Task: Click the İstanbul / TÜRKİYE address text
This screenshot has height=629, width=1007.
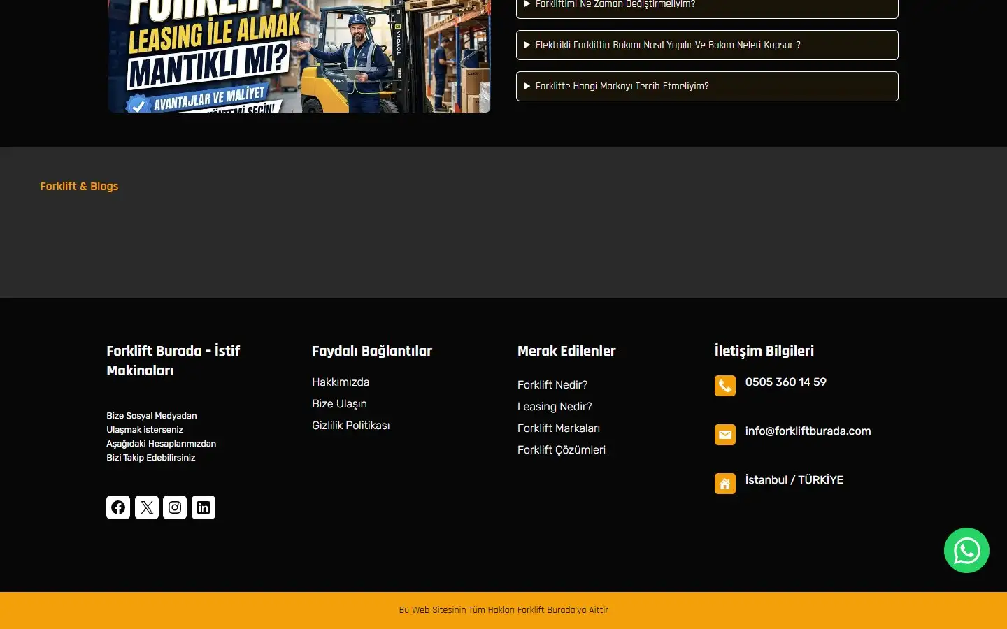Action: [794, 480]
